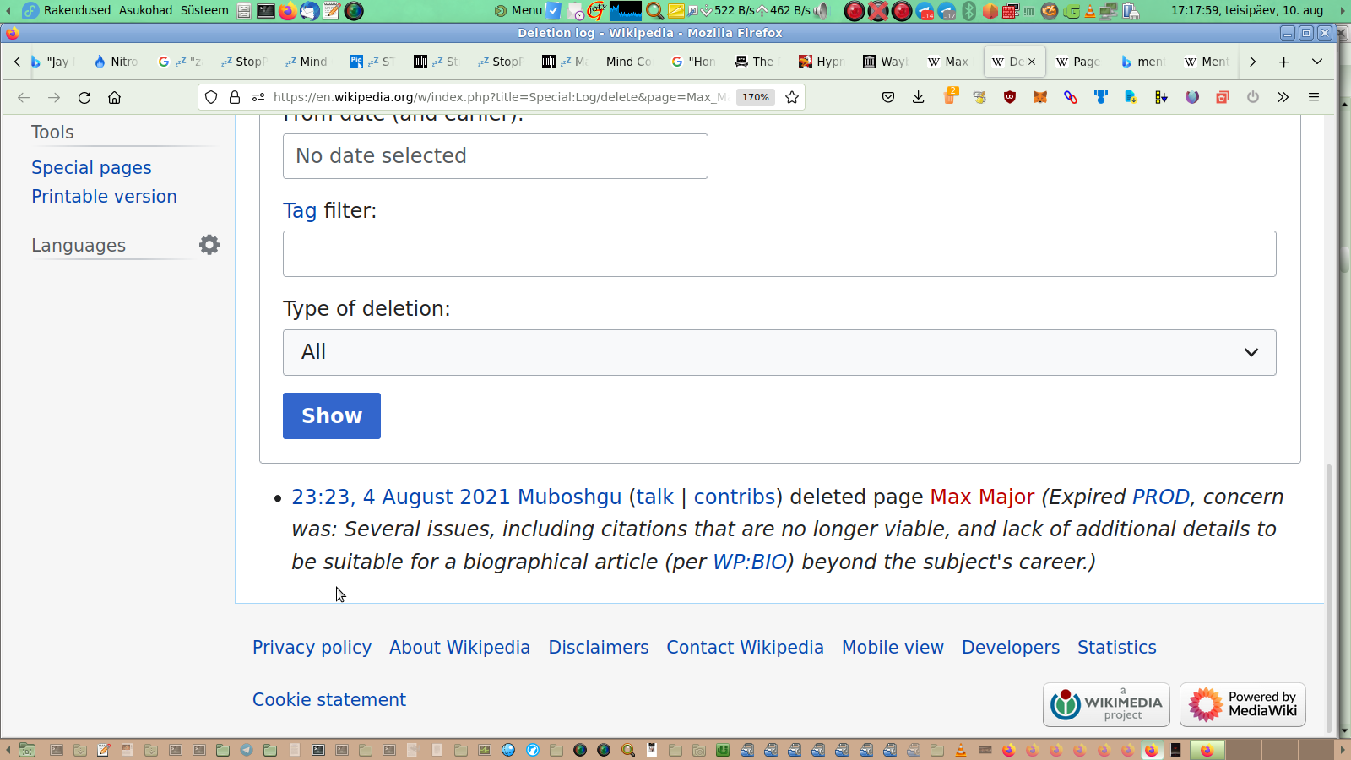This screenshot has height=760, width=1351.
Task: Open the Disclaimers footer link
Action: pyautogui.click(x=599, y=648)
